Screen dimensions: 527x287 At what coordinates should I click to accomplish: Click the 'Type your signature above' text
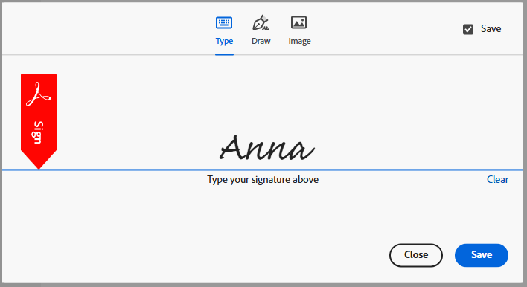point(263,180)
